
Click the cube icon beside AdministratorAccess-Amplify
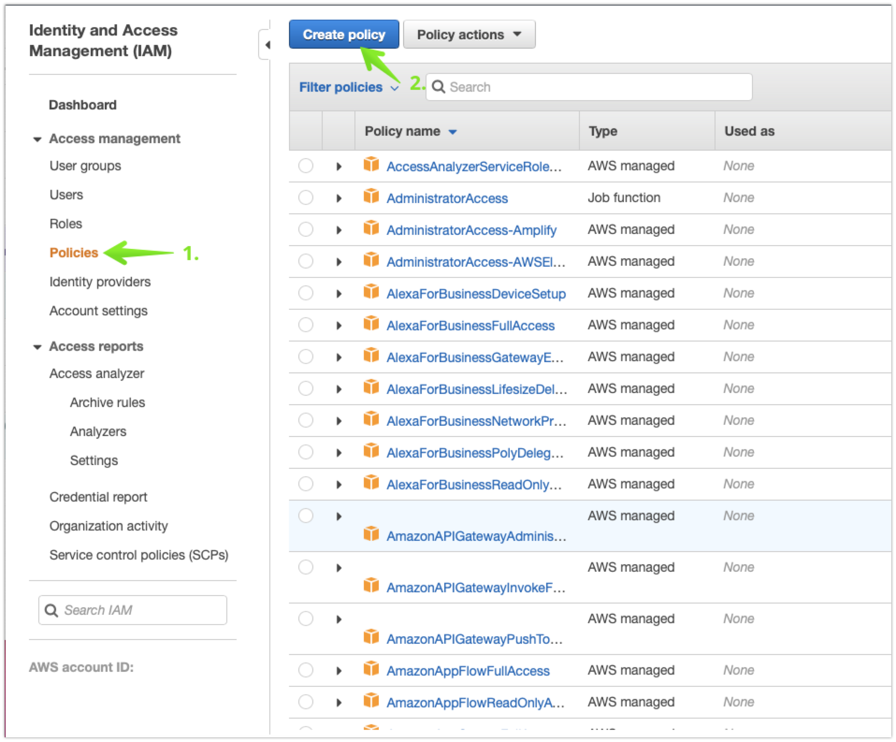pos(371,228)
